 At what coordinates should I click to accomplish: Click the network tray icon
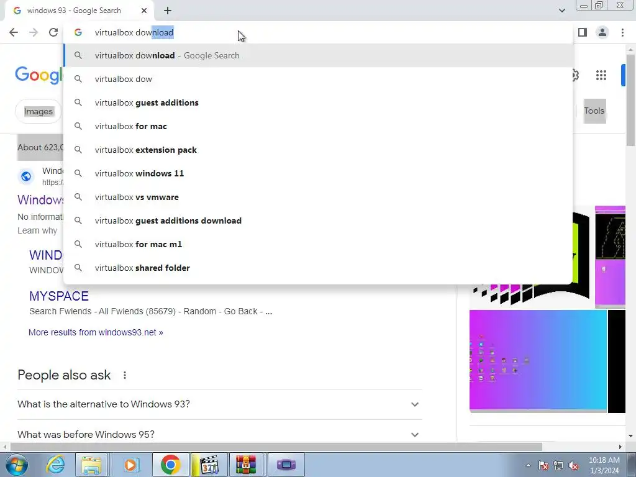click(558, 466)
